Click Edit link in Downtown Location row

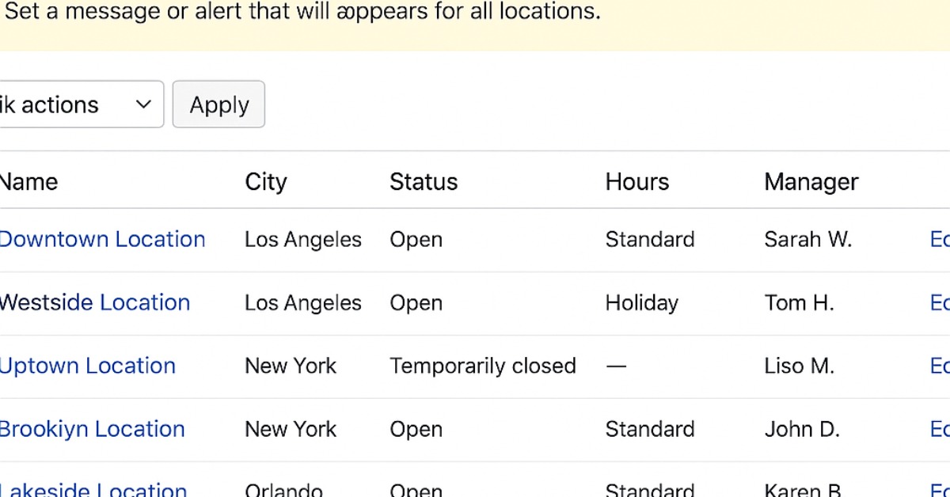tap(940, 239)
